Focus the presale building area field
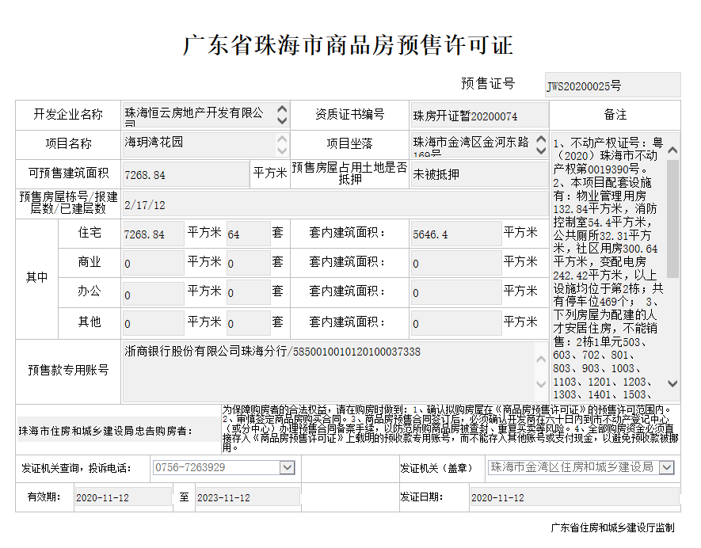The image size is (701, 548). coord(185,174)
